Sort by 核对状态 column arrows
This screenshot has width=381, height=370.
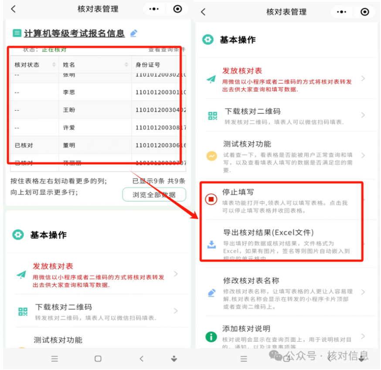click(x=54, y=64)
